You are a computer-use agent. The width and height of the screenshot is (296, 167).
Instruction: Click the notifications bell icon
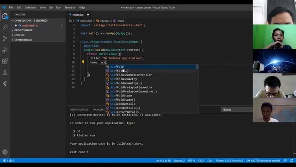(292, 161)
